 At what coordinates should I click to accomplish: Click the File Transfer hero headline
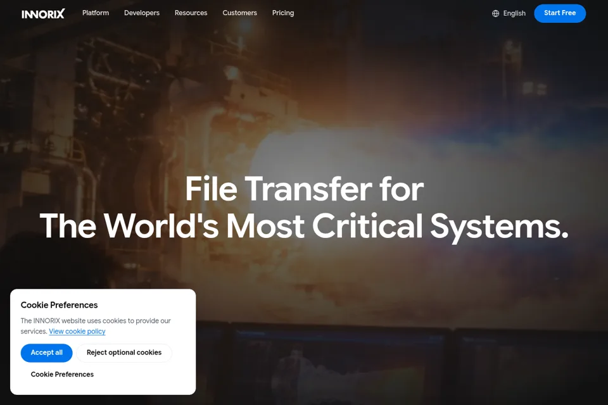point(305,189)
